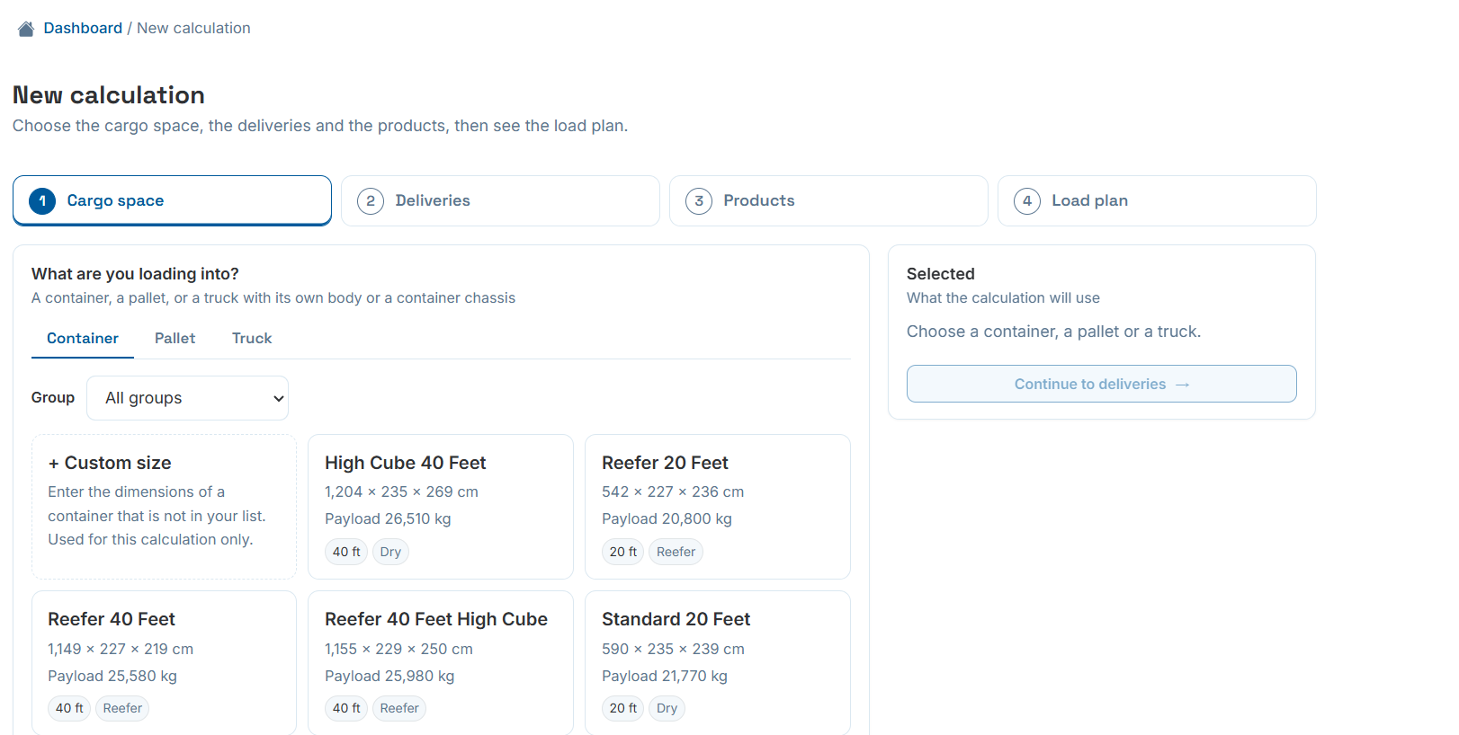Click the dimensions '542 × 227 × 236 cm'
This screenshot has height=735, width=1459.
(x=673, y=491)
